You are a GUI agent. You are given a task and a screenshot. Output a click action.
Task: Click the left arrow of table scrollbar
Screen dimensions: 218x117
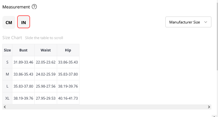[5, 107]
